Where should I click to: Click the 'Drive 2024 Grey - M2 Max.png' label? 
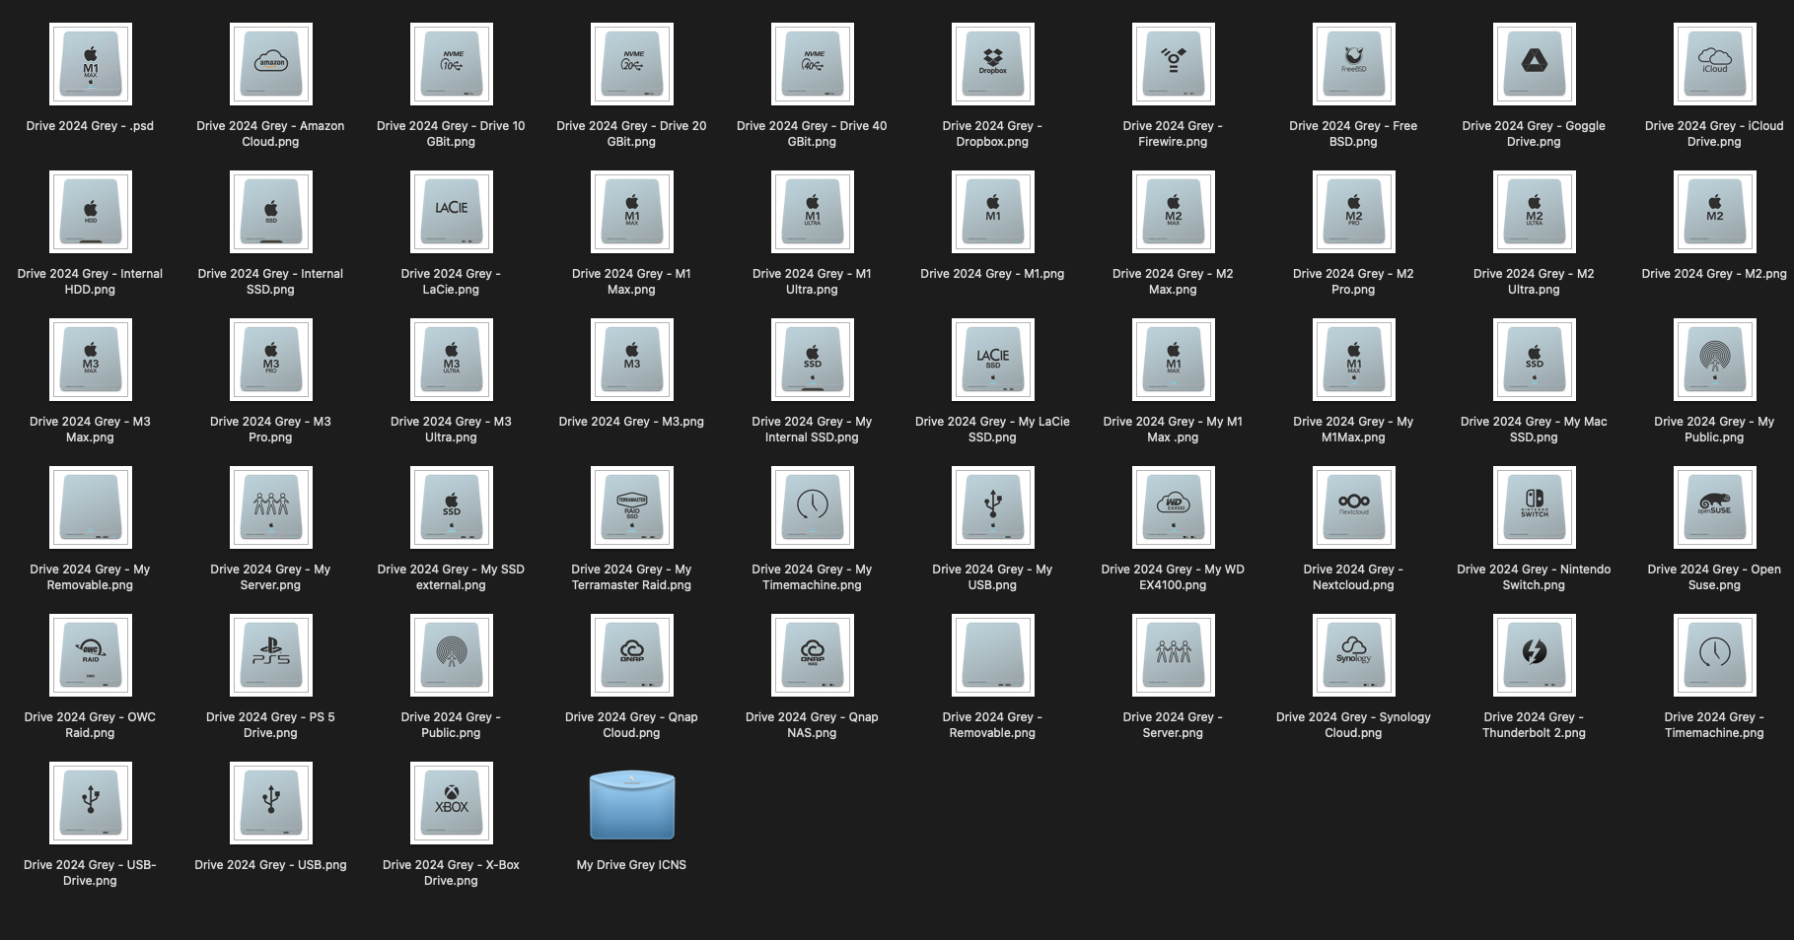tap(1173, 282)
